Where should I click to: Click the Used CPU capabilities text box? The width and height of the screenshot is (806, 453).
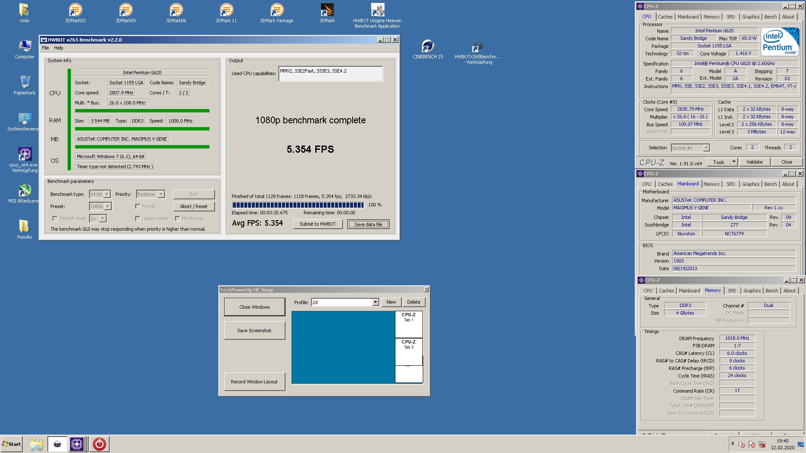pos(330,74)
